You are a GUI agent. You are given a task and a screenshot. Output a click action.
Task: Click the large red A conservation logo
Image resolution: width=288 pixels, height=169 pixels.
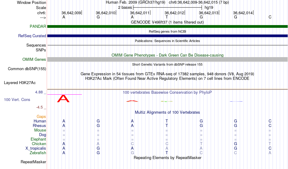pyautogui.click(x=63, y=99)
